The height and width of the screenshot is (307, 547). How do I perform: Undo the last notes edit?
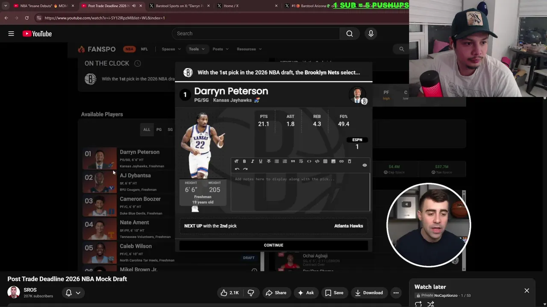coord(237,169)
